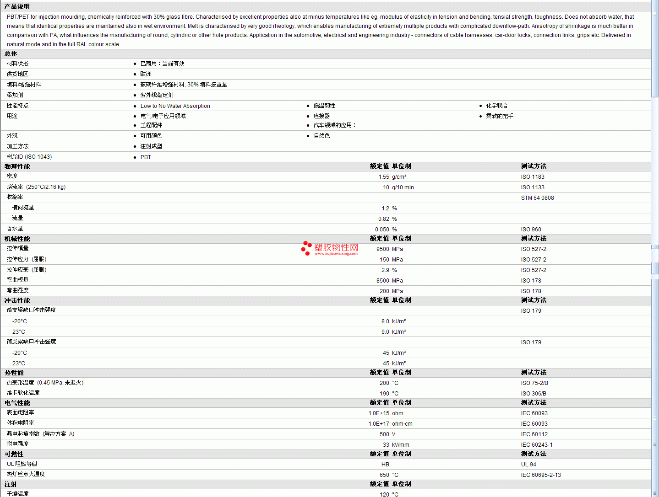Screen dimensions: 659x497
Task: Select the 工程配件 use entry
Action: click(151, 125)
